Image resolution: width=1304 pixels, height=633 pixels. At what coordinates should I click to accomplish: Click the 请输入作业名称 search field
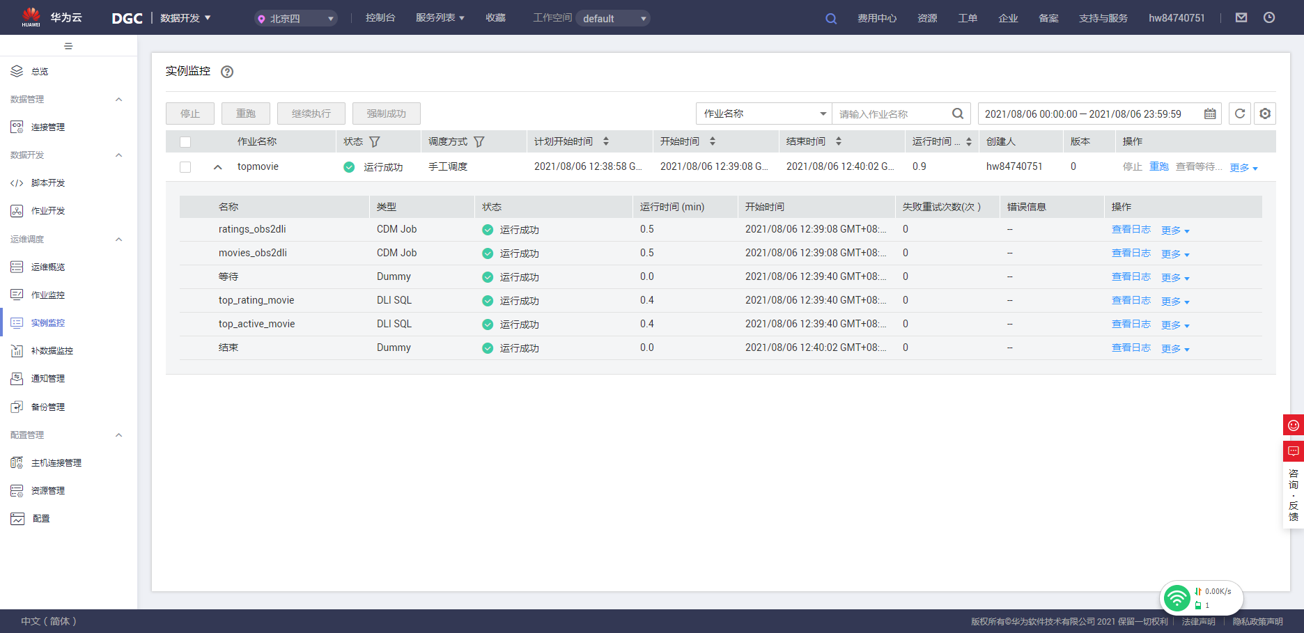pos(892,114)
